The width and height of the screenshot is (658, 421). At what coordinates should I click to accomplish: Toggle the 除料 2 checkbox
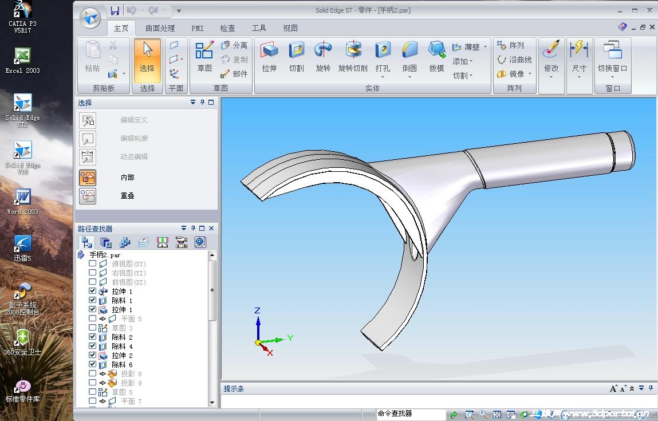pyautogui.click(x=92, y=336)
